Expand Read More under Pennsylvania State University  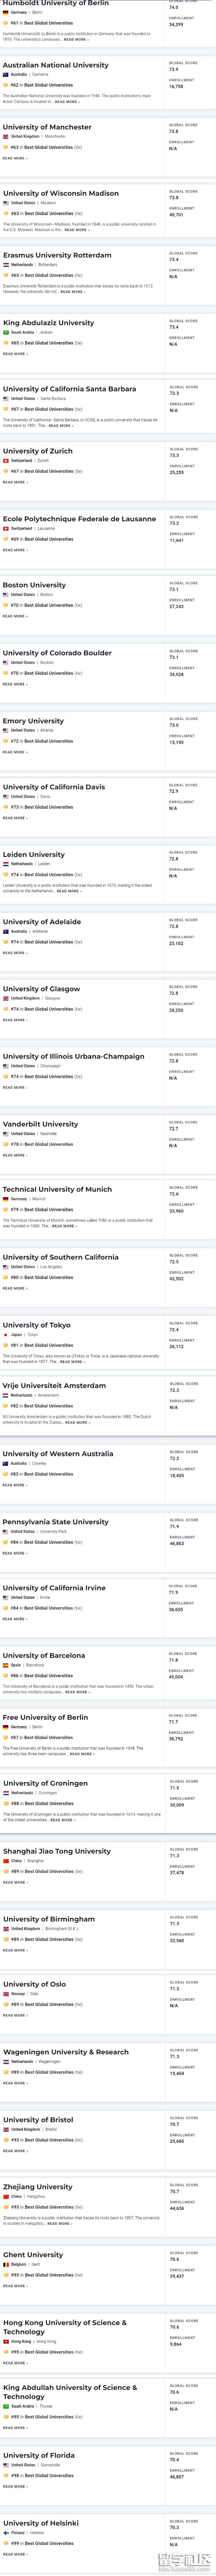(15, 1553)
